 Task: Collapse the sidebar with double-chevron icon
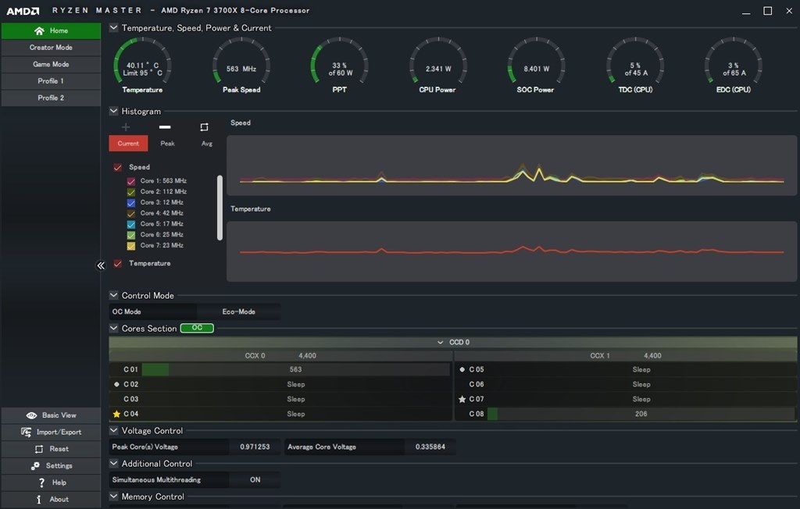(x=101, y=265)
